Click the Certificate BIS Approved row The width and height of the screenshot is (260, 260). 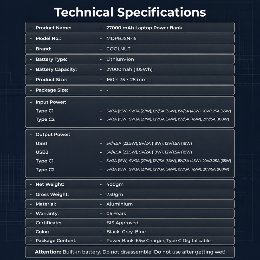pos(130,223)
